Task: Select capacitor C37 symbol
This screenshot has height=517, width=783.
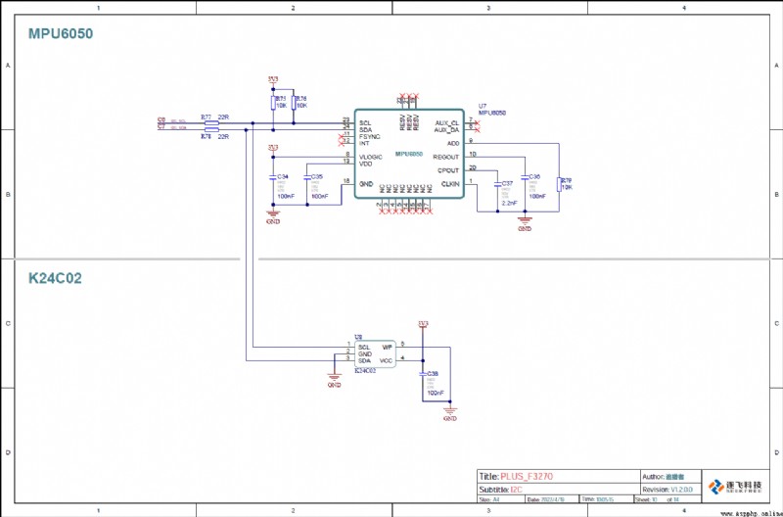Action: click(497, 184)
